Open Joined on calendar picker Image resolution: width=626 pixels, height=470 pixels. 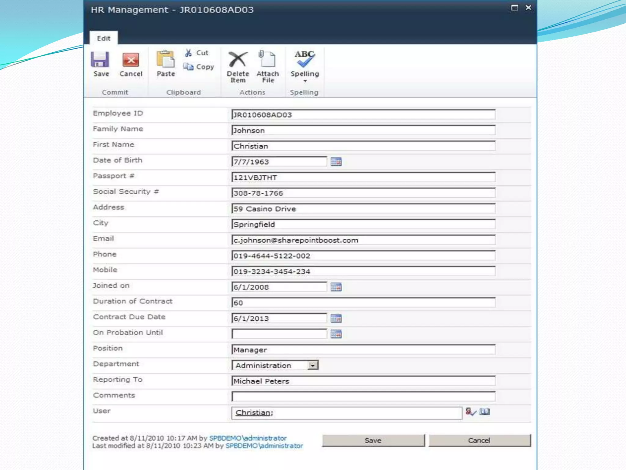pyautogui.click(x=336, y=287)
